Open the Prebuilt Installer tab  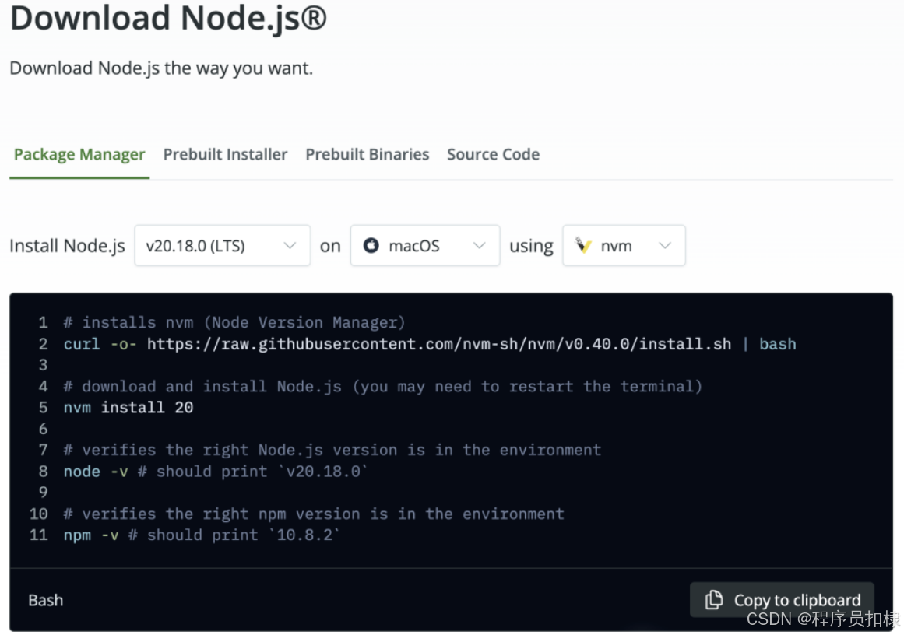click(225, 154)
